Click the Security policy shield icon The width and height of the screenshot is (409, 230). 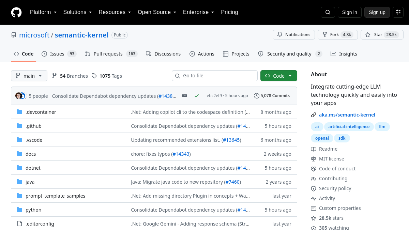click(x=314, y=188)
